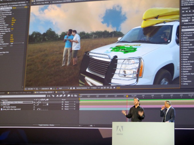Click the quality switch of STILL SKY layer
Image resolution: width=194 pixels, height=145 pixels.
coord(38,105)
